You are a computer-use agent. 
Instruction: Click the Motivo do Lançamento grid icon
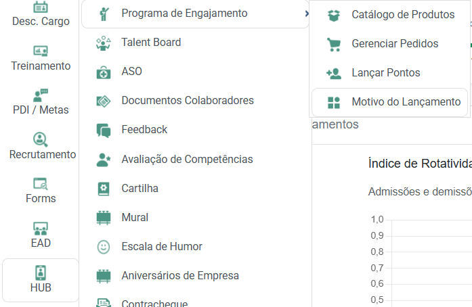(x=333, y=103)
